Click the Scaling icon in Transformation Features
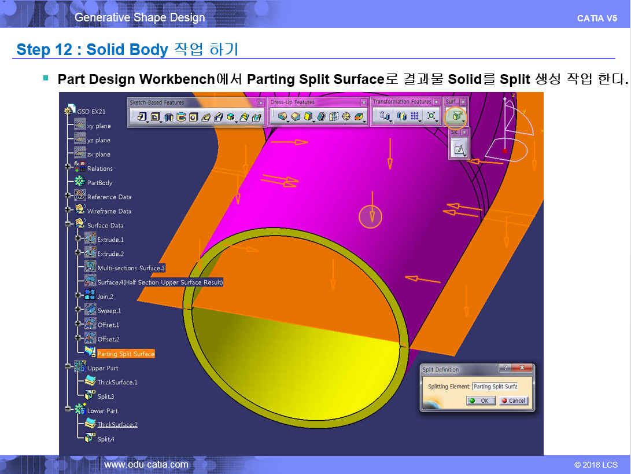The height and width of the screenshot is (474, 631). [x=431, y=117]
